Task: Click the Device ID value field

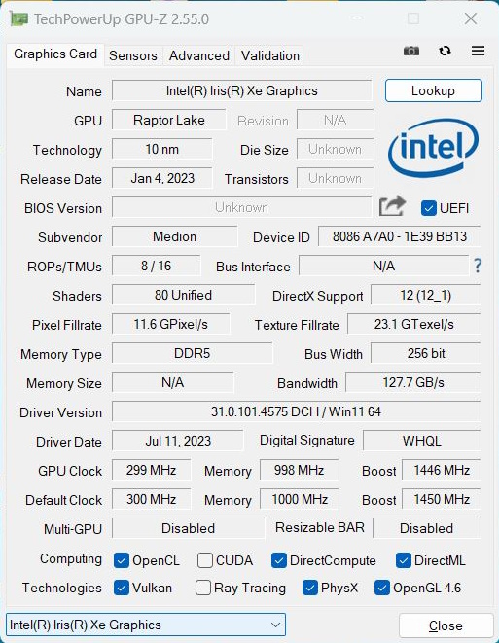Action: [400, 236]
